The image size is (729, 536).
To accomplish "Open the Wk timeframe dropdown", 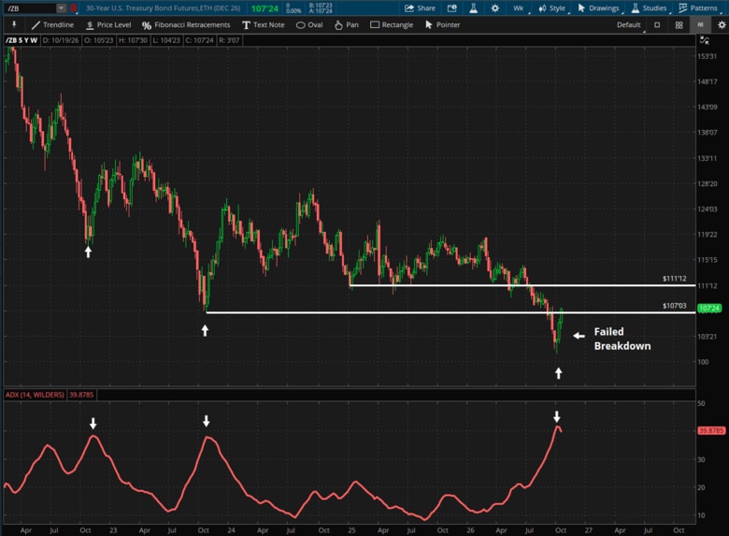I will point(520,8).
